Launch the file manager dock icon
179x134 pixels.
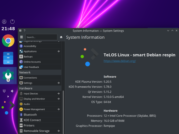point(8,58)
